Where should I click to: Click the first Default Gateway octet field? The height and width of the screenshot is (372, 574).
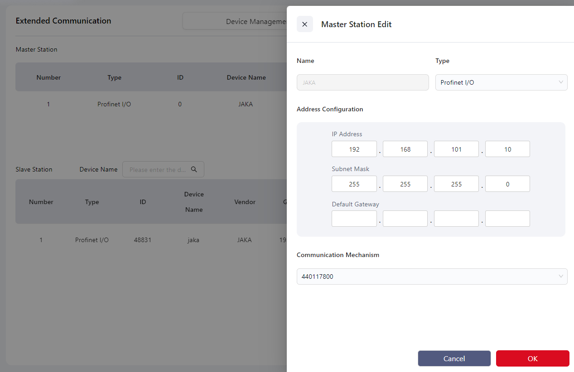tap(354, 219)
